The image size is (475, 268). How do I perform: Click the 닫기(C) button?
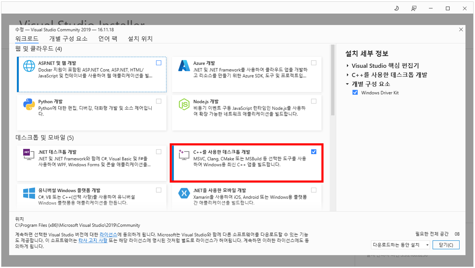pos(446,244)
